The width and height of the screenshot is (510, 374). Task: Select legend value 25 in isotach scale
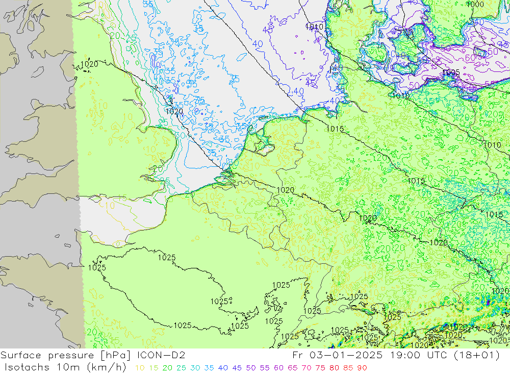click(x=181, y=368)
